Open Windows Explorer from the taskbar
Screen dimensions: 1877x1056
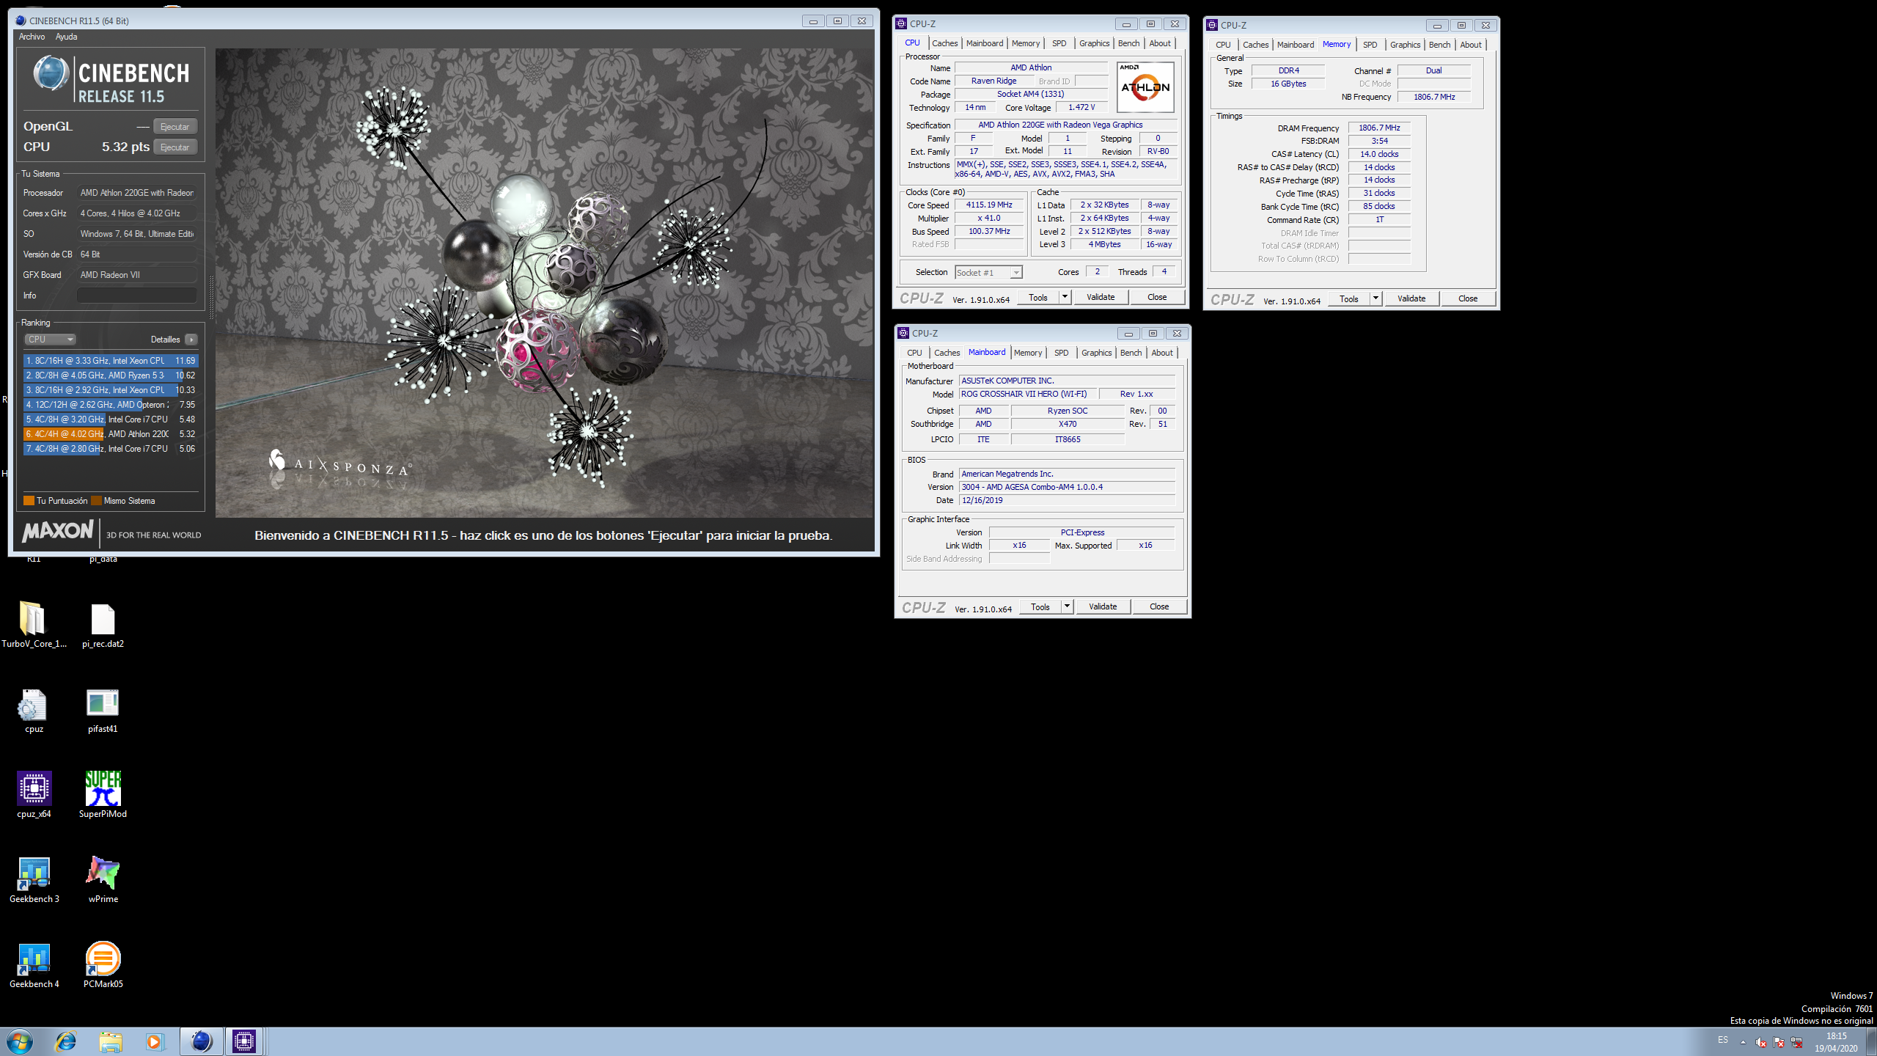(x=111, y=1041)
